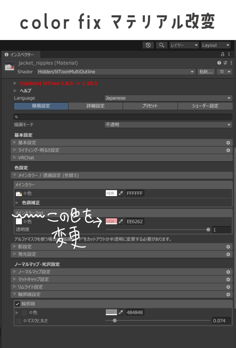Click メインカラー2nd texture slot thumbnail
Screen dimensions: 236x348
[x=19, y=221]
